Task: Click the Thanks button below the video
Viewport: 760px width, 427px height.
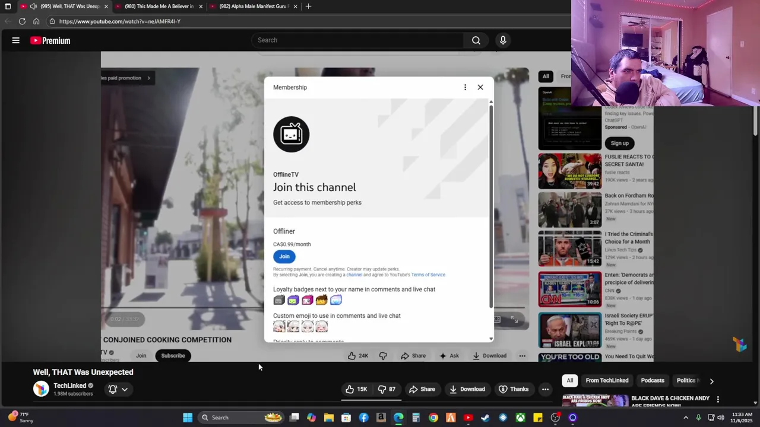Action: [x=514, y=389]
